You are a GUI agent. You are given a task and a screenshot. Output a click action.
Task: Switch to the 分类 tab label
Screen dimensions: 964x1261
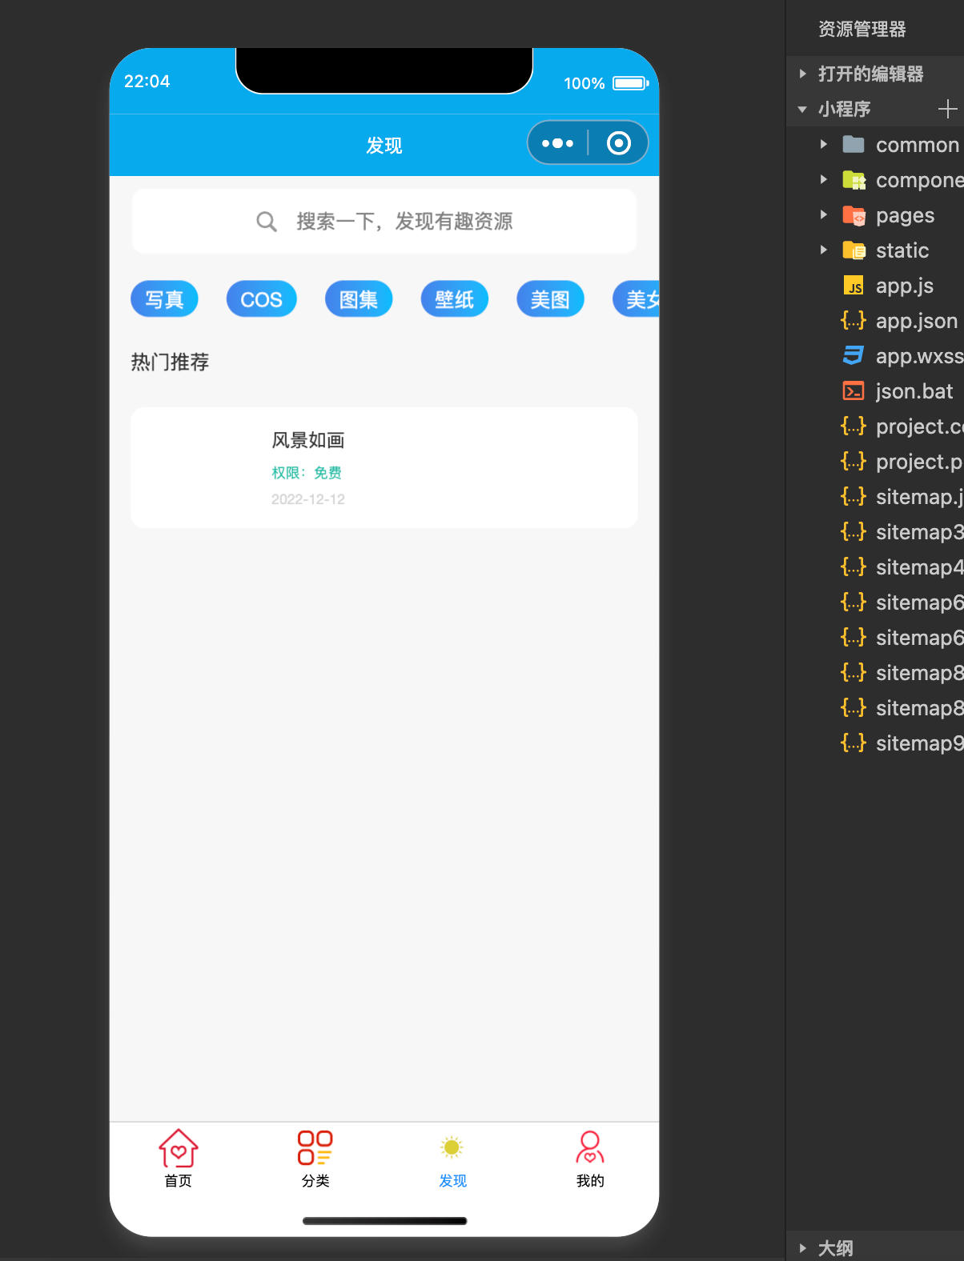pyautogui.click(x=315, y=1181)
